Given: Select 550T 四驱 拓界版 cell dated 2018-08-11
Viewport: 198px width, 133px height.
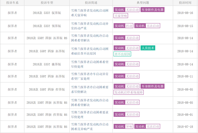Looking at the screenshot, I should tap(47, 76).
